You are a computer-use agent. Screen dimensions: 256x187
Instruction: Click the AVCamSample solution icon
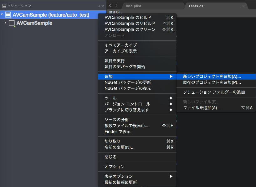point(8,15)
